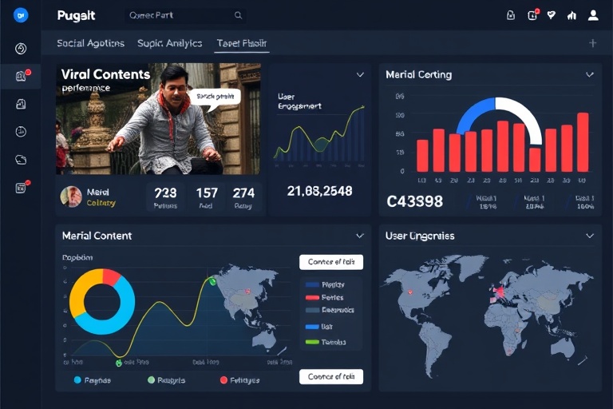The image size is (613, 409).
Task: Click the clock icon in left sidebar
Action: (21, 132)
